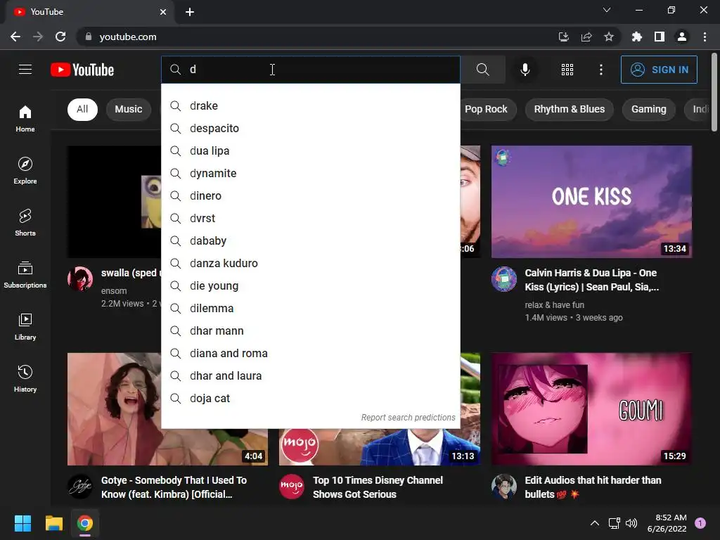Choose the "dilemma" search suggestion
This screenshot has height=540, width=720.
tap(311, 308)
